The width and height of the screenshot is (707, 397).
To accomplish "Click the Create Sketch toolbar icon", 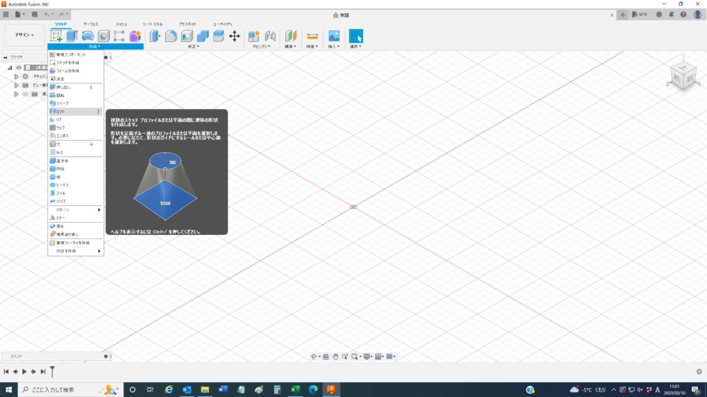I will tap(57, 36).
